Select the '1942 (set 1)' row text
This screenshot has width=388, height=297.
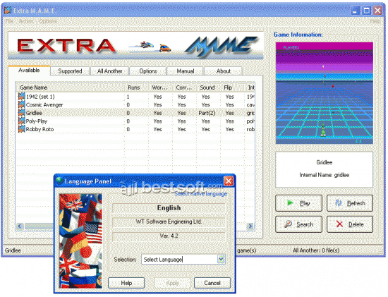click(x=40, y=97)
